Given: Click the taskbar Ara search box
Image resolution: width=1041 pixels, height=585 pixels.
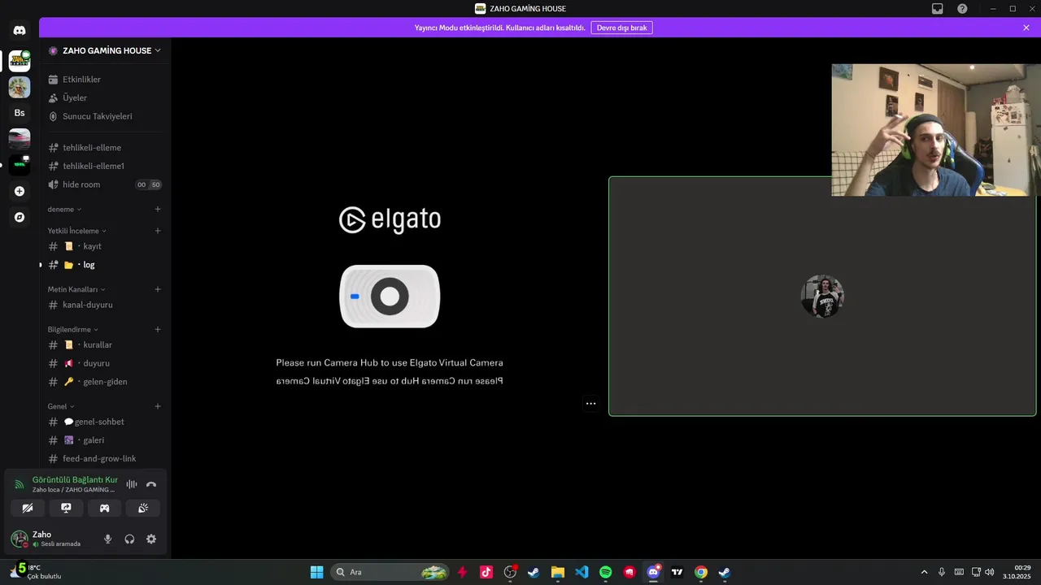Looking at the screenshot, I should (390, 572).
